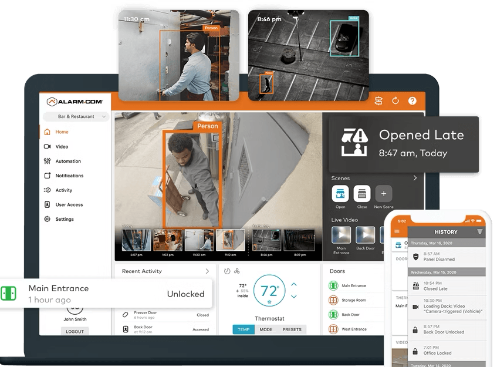Click the Alarm.com logo

[75, 102]
